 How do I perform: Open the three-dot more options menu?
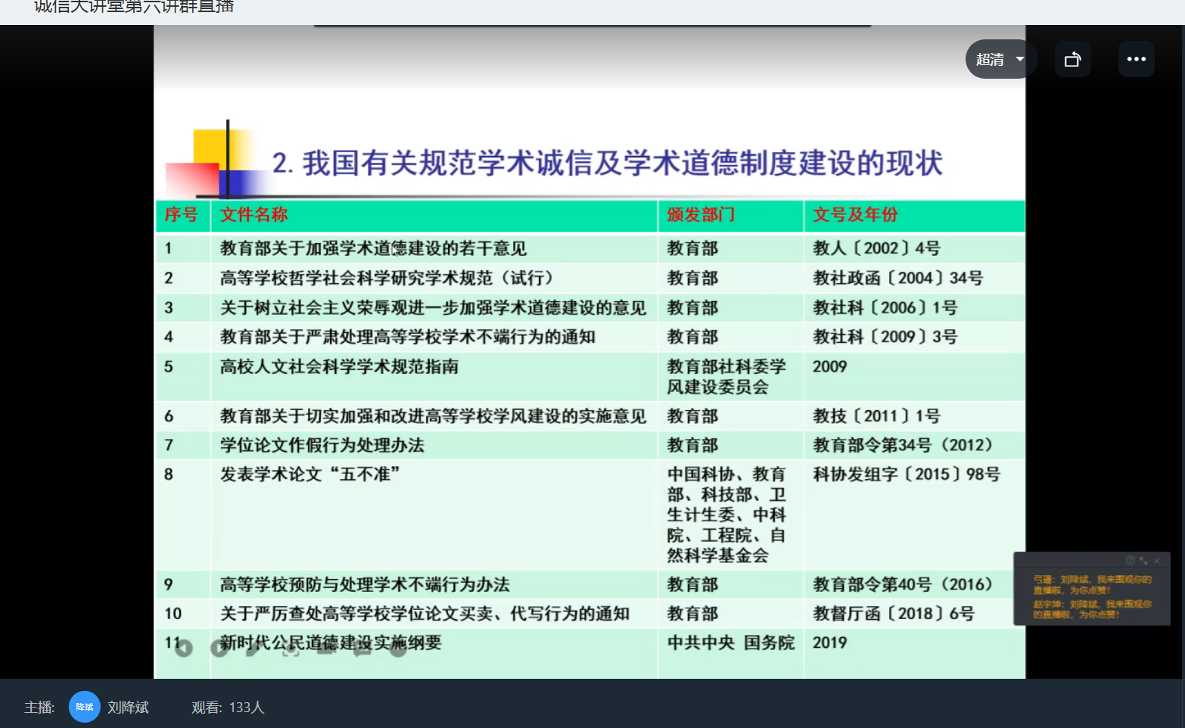click(x=1136, y=59)
